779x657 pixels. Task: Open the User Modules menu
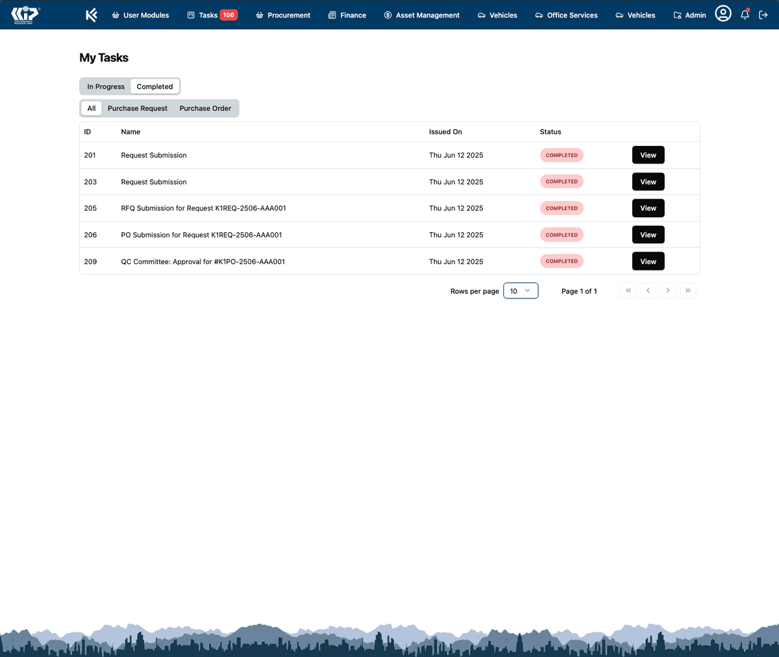click(x=140, y=15)
